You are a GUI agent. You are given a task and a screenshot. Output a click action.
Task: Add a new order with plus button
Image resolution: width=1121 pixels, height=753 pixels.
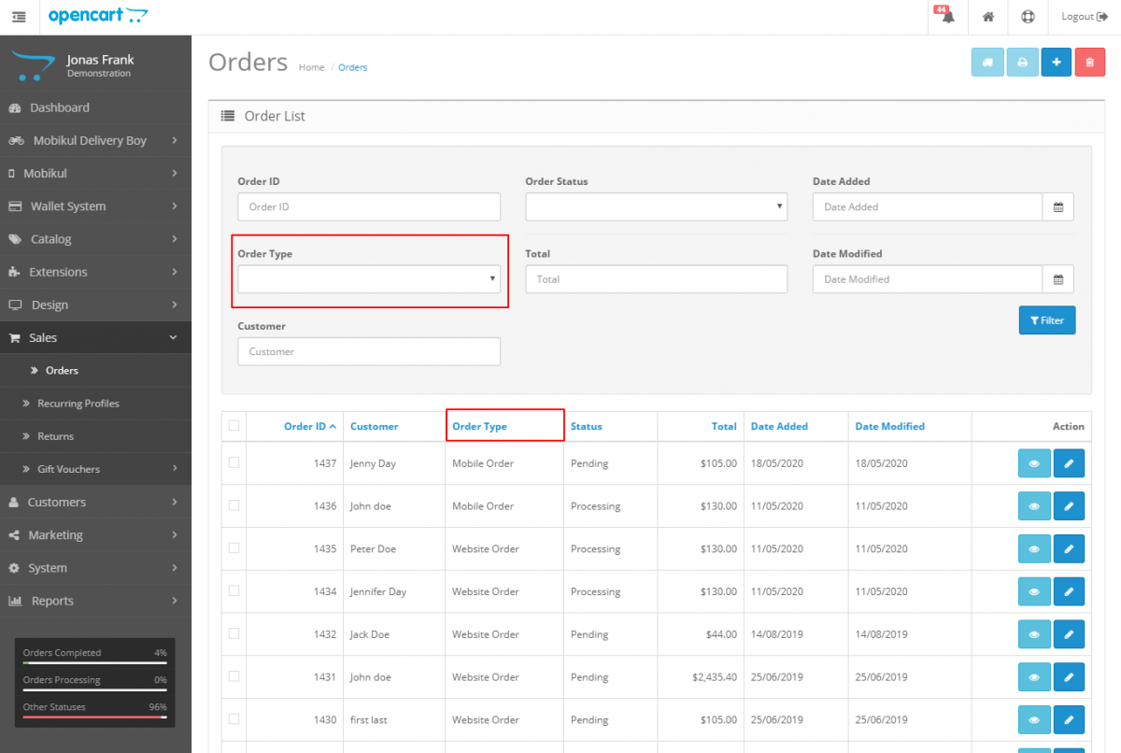(x=1056, y=62)
